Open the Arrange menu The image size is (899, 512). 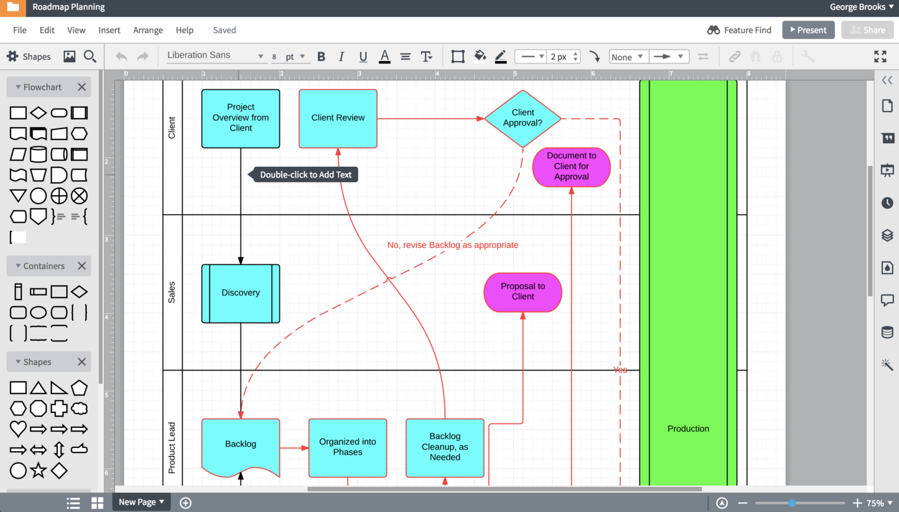coord(148,30)
